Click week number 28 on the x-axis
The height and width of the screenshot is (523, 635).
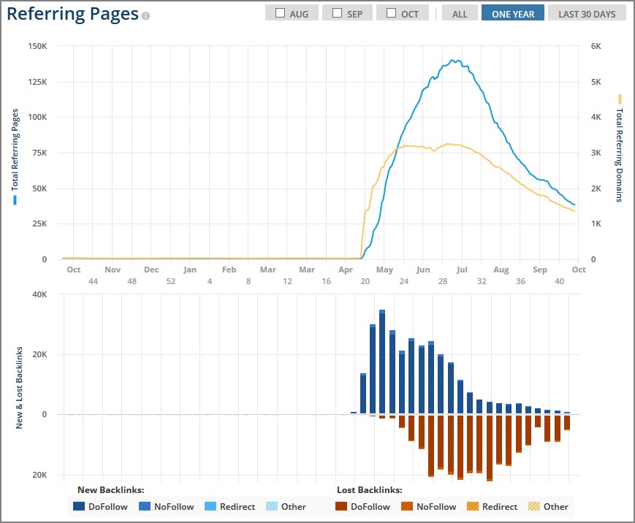(443, 281)
